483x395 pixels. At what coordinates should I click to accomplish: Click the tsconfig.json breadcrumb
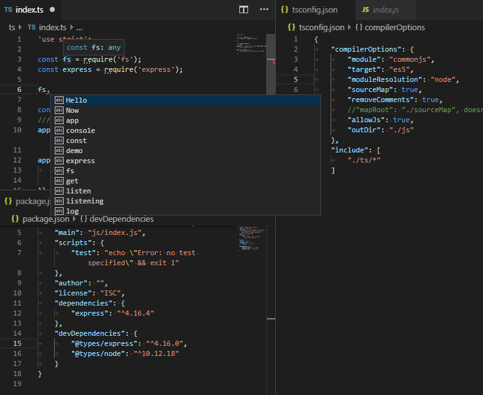pyautogui.click(x=316, y=28)
